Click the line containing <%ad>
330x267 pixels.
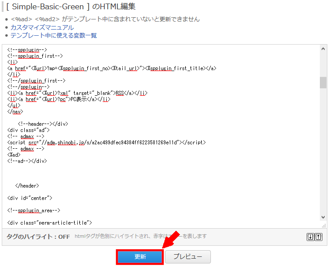14,155
